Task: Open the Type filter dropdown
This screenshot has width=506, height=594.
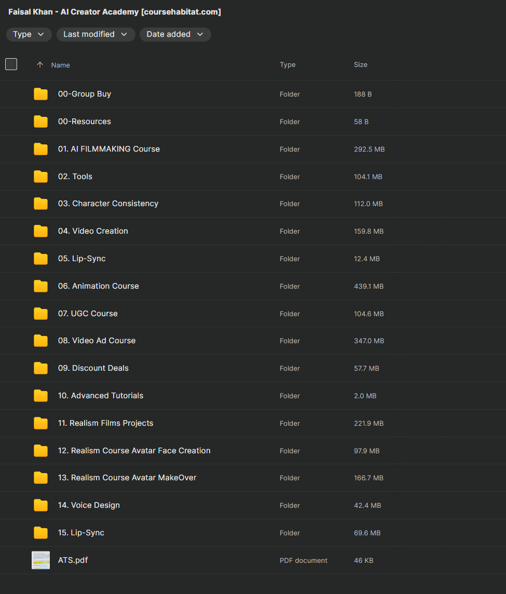Action: tap(29, 34)
